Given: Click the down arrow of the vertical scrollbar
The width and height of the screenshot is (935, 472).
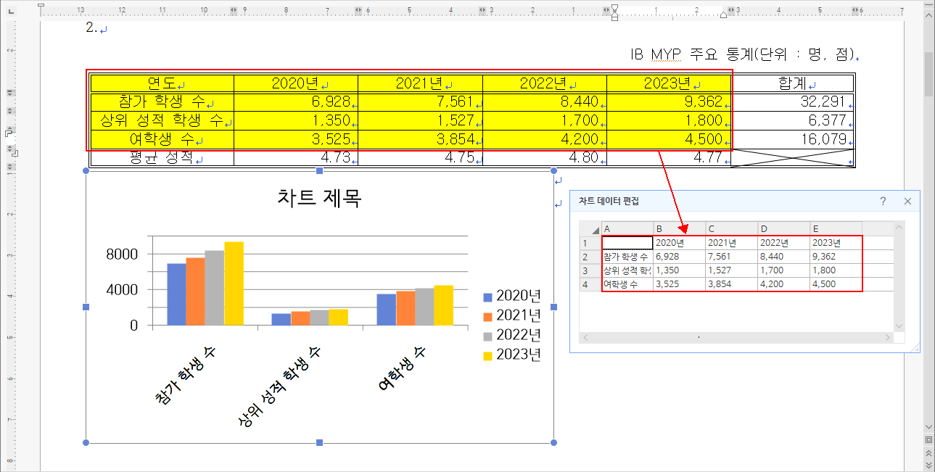Looking at the screenshot, I should [x=929, y=426].
